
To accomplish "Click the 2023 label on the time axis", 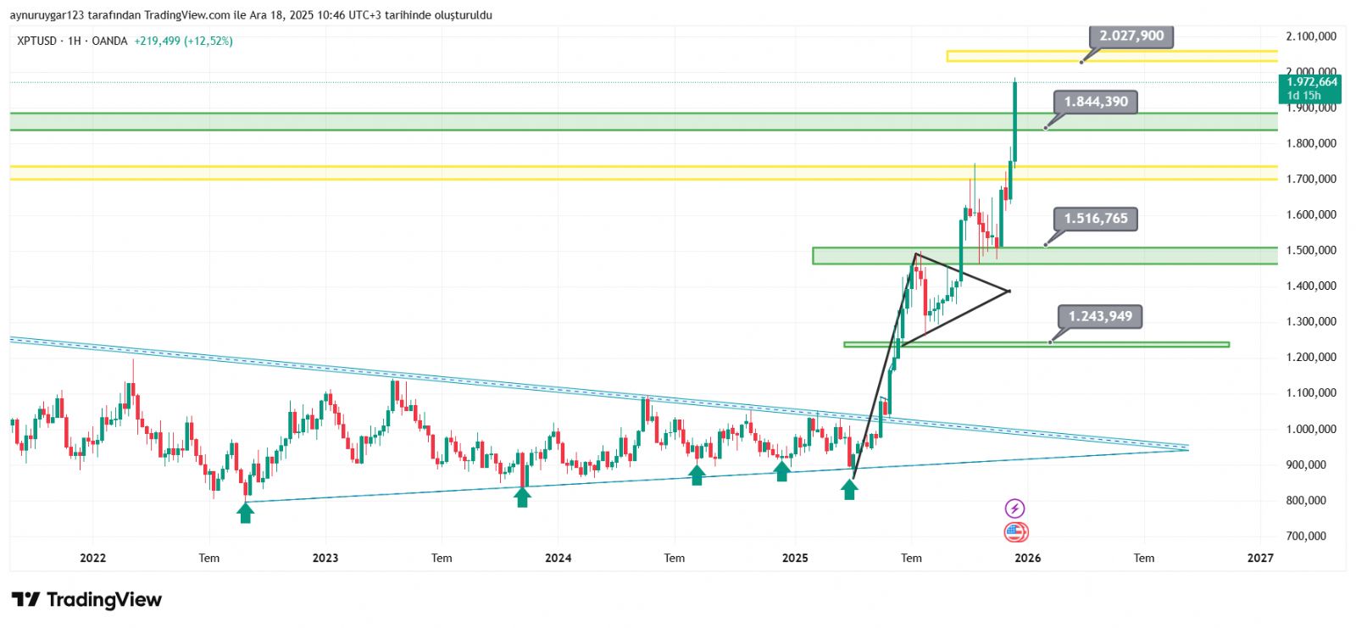I will click(325, 558).
